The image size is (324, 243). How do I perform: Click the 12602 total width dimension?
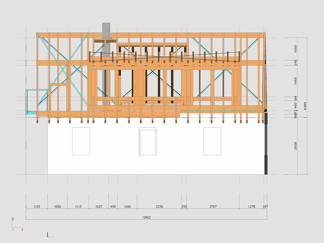point(146,217)
